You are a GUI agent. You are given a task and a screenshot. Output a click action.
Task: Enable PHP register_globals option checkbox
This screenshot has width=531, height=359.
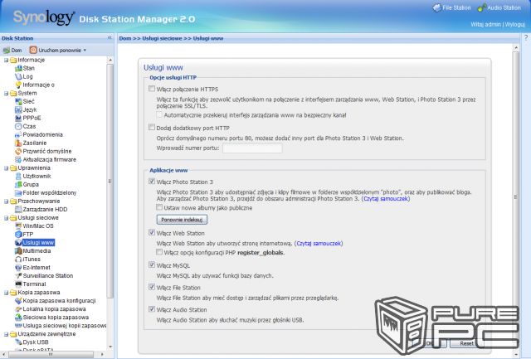[159, 252]
